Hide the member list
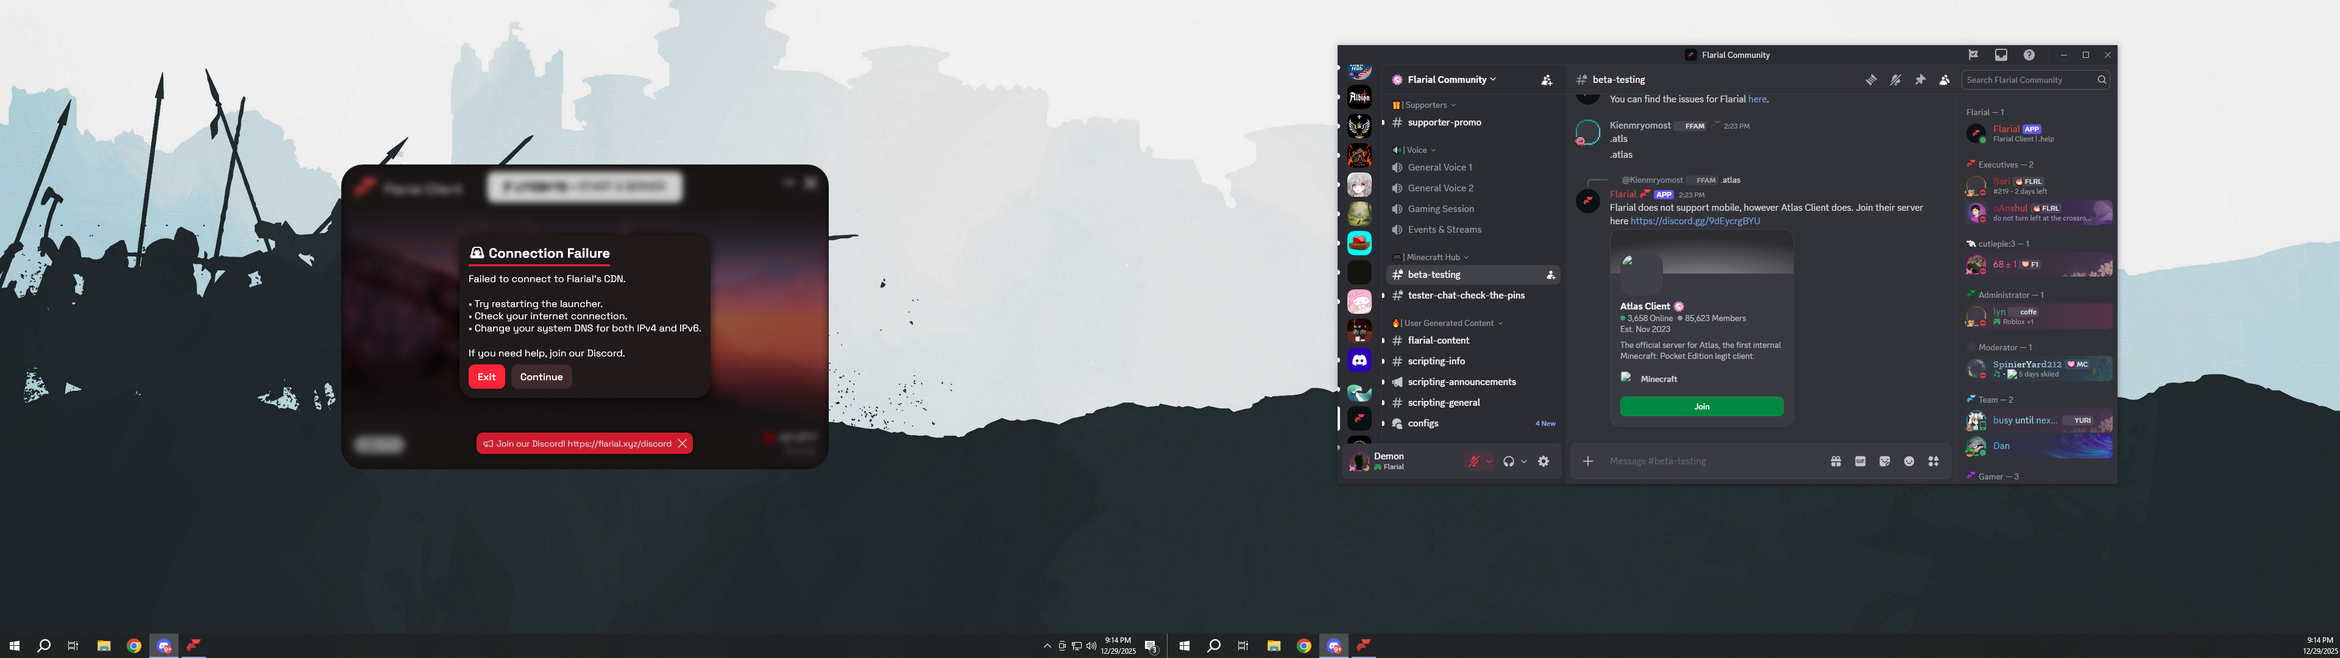 coord(1944,80)
